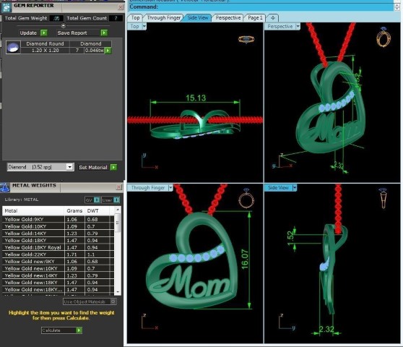The height and width of the screenshot is (347, 403).
Task: Add a new viewport tab with plus icon
Action: 273,18
